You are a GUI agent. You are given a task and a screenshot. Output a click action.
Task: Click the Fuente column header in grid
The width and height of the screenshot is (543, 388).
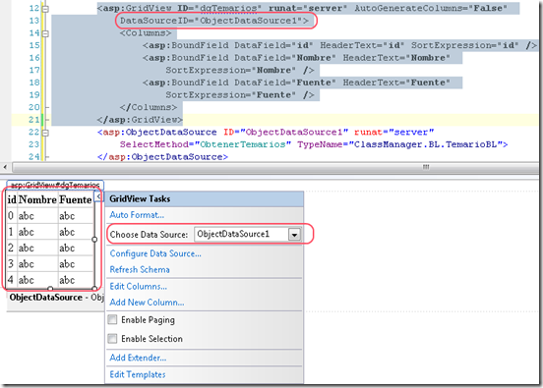coord(76,199)
